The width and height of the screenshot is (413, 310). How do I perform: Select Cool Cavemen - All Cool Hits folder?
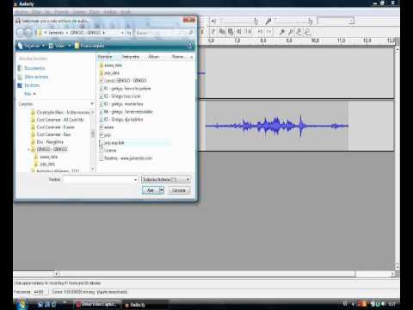tap(58, 120)
